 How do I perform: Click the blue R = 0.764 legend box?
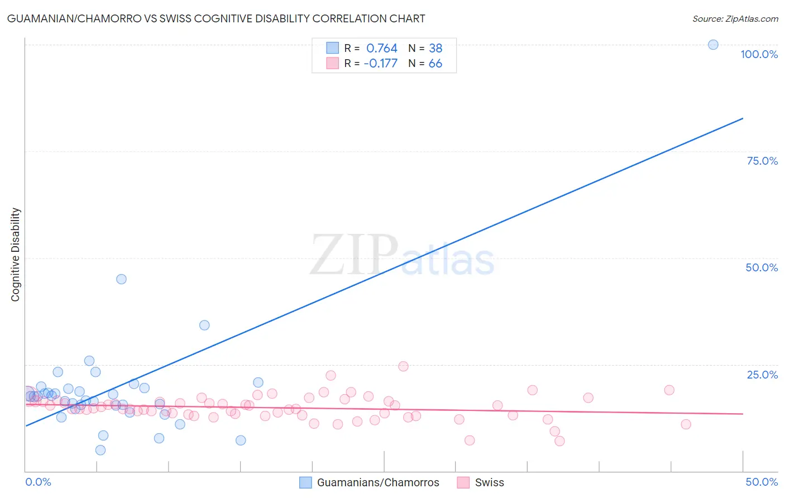click(x=333, y=48)
